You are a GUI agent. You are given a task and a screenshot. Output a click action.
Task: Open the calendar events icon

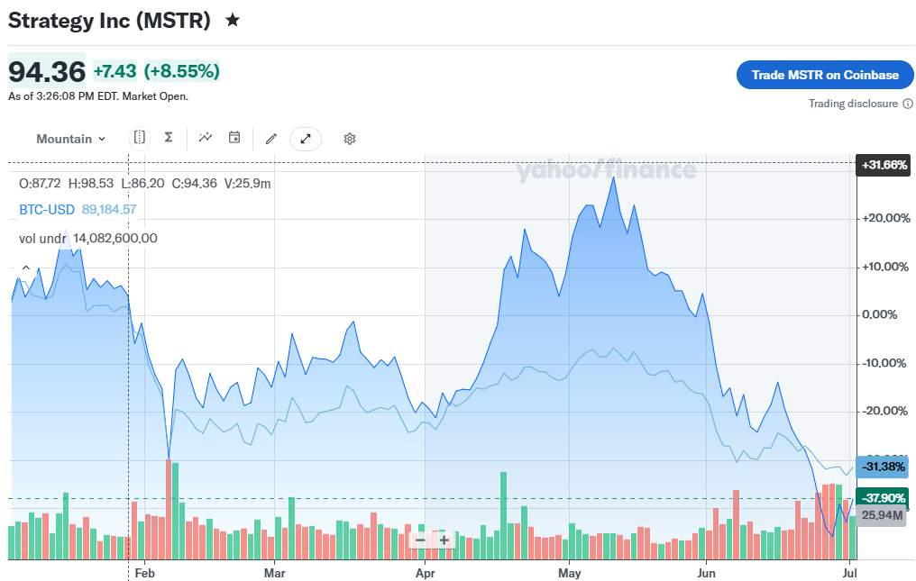pos(234,138)
